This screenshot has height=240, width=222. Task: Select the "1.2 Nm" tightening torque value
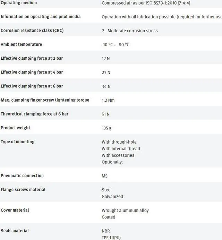108,100
